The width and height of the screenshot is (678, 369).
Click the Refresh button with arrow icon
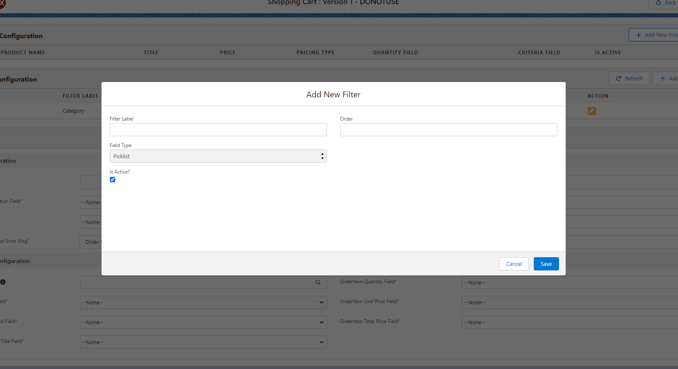[629, 78]
